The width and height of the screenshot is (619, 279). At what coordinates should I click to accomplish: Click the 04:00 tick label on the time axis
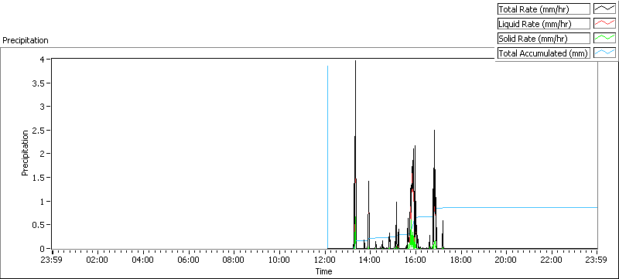pos(143,260)
